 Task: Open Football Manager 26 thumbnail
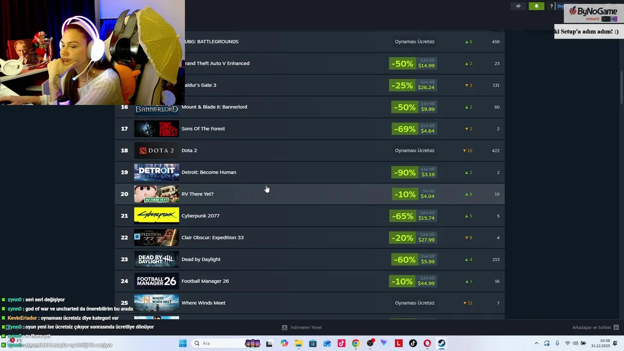pyautogui.click(x=156, y=281)
